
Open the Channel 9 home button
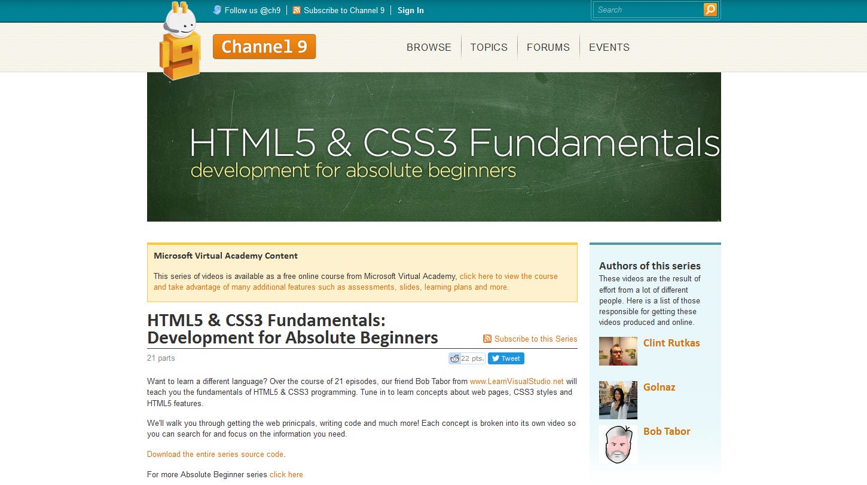tap(264, 47)
